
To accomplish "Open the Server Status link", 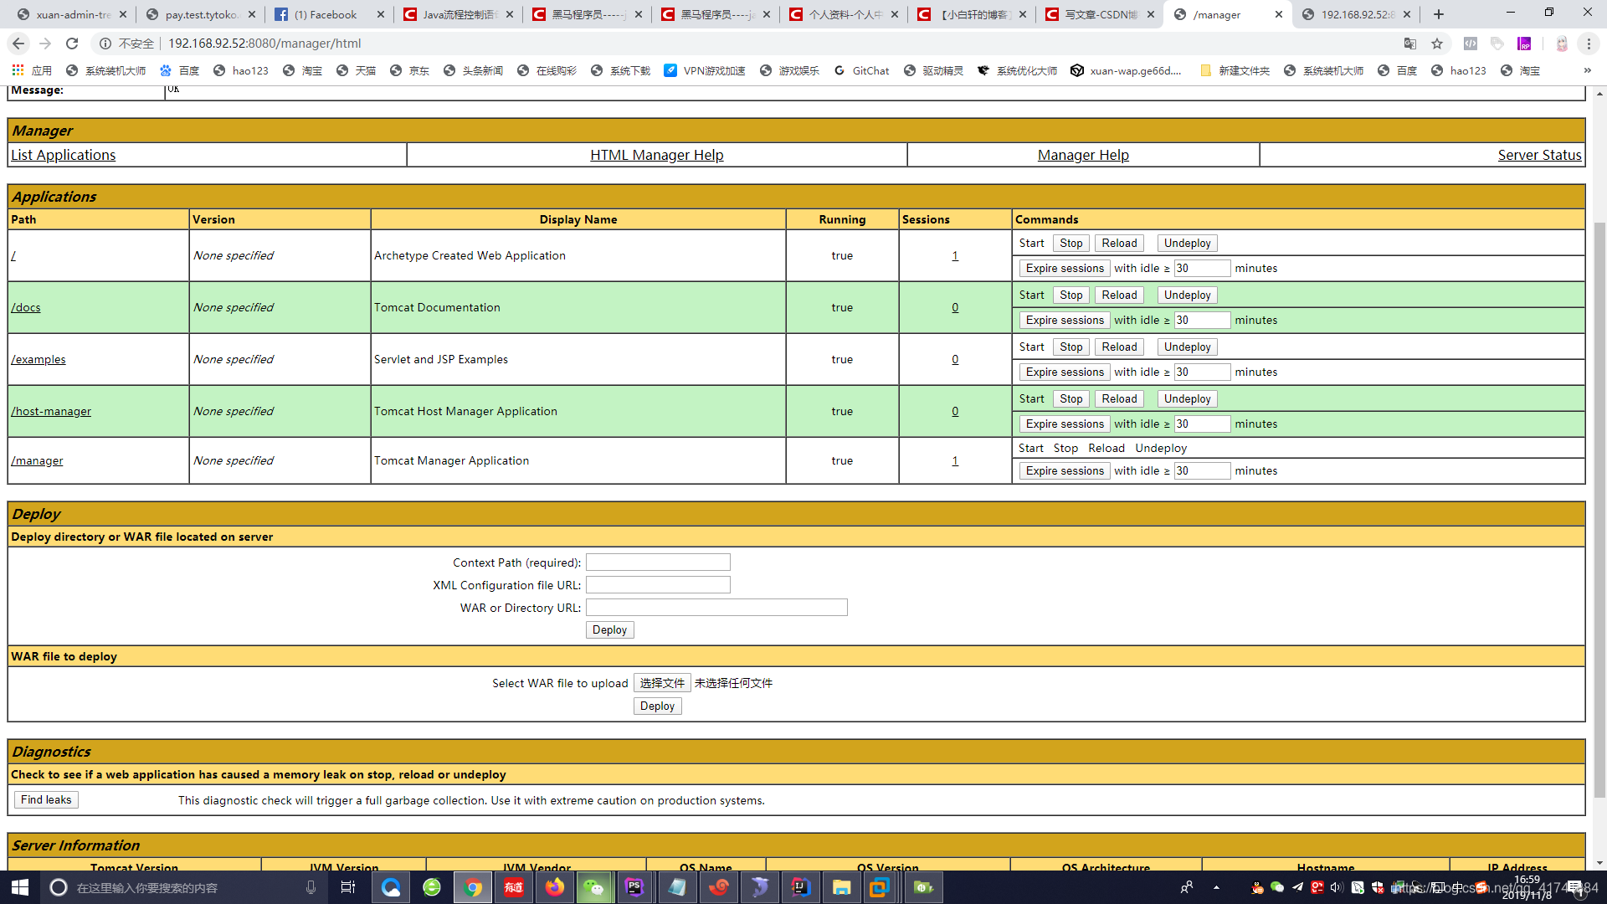I will [x=1539, y=155].
